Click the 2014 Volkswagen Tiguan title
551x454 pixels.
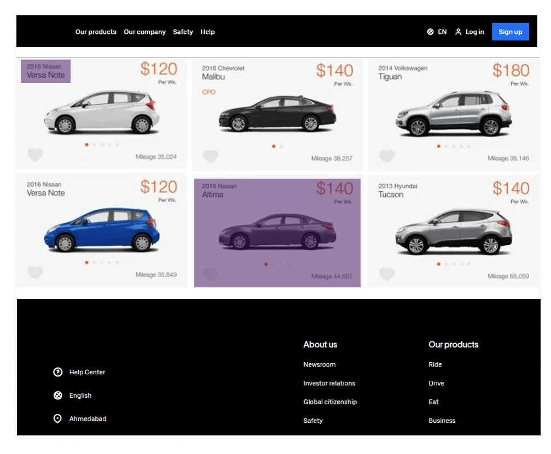coord(403,73)
